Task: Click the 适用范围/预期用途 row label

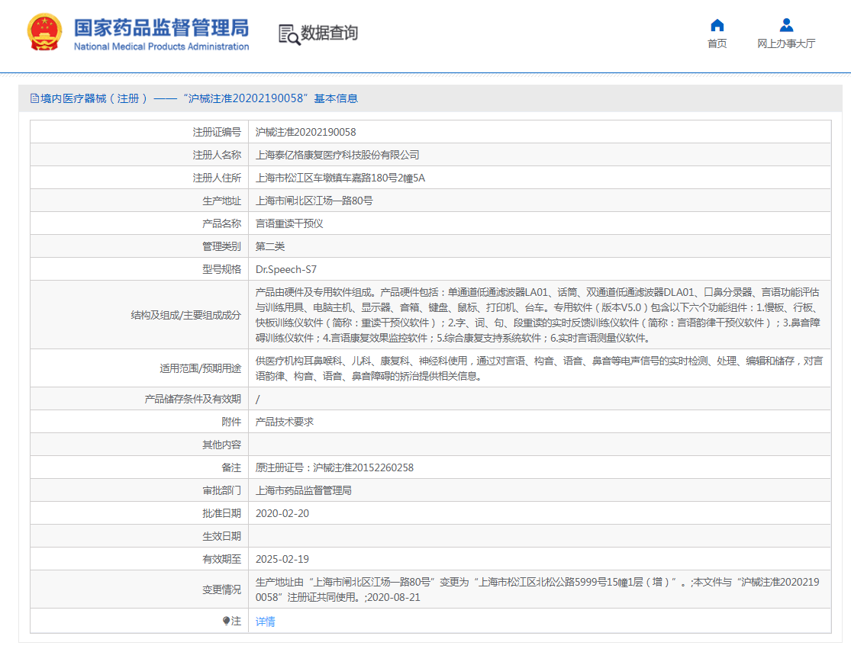Action: click(200, 368)
